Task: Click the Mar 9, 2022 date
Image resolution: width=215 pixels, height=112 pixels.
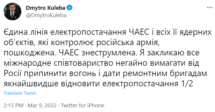Action: [42, 106]
